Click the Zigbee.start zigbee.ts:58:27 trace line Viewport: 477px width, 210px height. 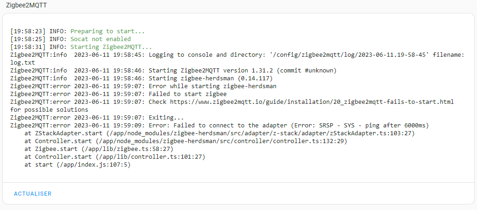point(99,149)
